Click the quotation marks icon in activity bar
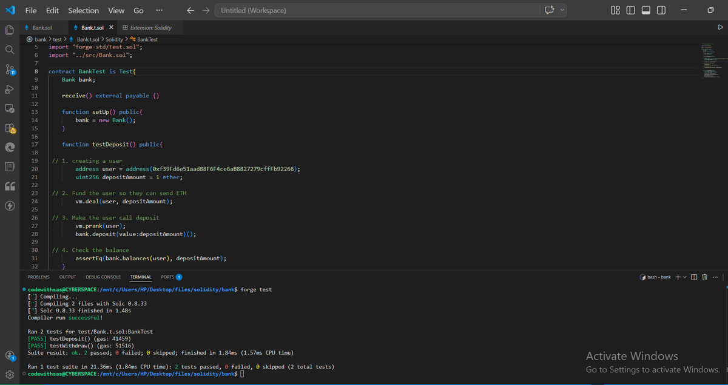Image resolution: width=728 pixels, height=385 pixels. pos(9,186)
